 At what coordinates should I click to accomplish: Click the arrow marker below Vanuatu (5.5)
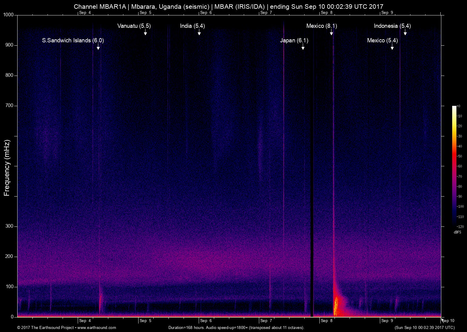(x=145, y=32)
